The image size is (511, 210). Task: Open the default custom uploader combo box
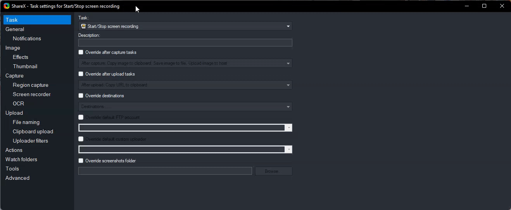pyautogui.click(x=185, y=150)
